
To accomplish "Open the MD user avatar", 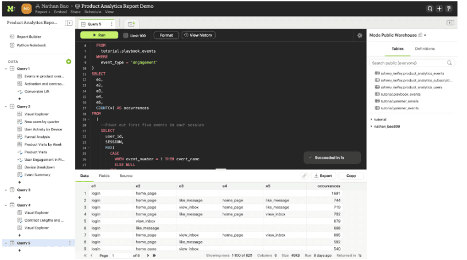I will pyautogui.click(x=26, y=9).
